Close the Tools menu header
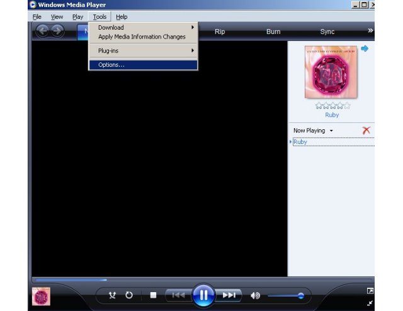Image resolution: width=403 pixels, height=311 pixels. point(99,17)
